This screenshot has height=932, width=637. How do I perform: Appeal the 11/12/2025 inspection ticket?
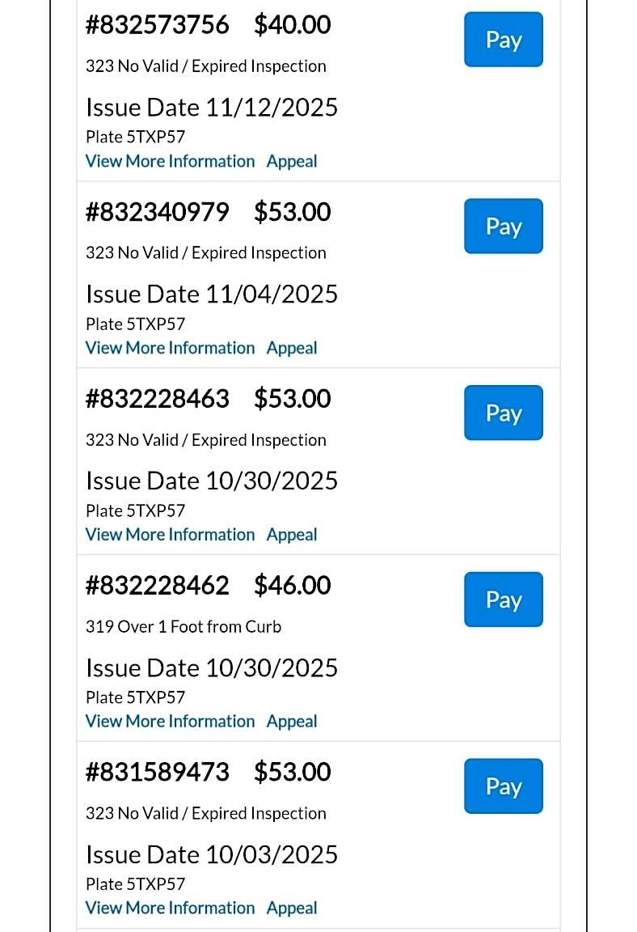(x=292, y=161)
